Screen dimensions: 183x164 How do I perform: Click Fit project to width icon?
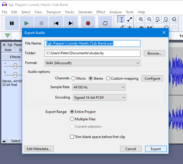(166, 19)
